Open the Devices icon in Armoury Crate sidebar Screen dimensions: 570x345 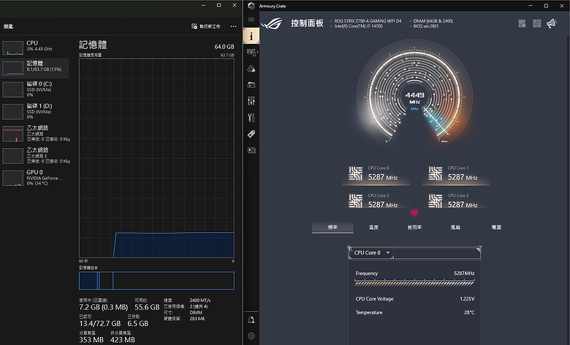251,53
